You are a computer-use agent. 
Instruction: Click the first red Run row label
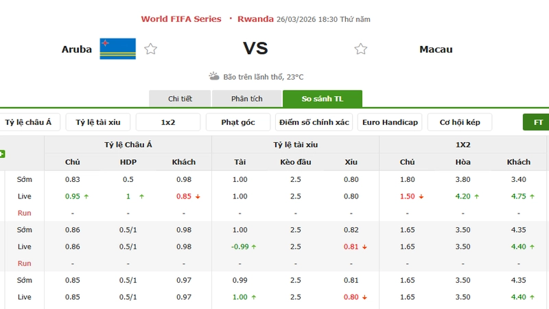coord(25,213)
